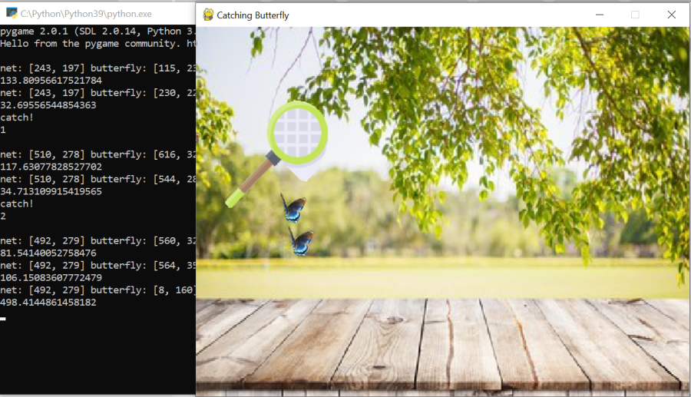This screenshot has height=397, width=691.
Task: Click the green butterfly net hoop
Action: pos(297,134)
